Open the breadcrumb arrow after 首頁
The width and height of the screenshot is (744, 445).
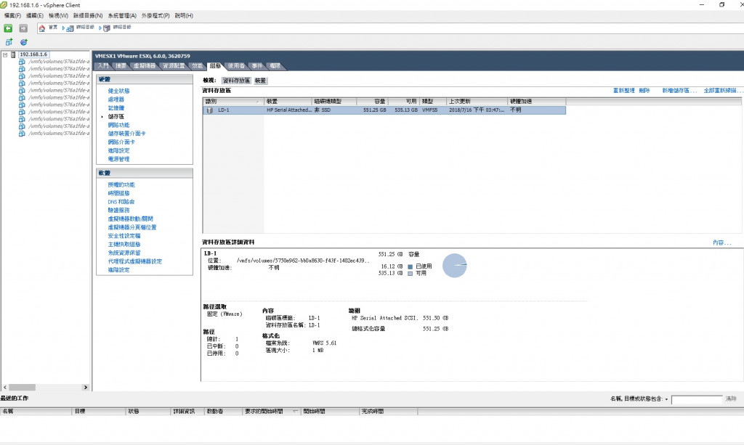coord(63,28)
